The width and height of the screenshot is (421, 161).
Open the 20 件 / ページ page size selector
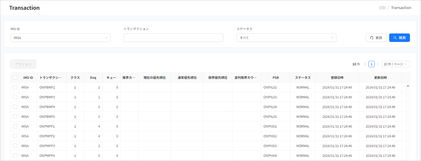395,64
